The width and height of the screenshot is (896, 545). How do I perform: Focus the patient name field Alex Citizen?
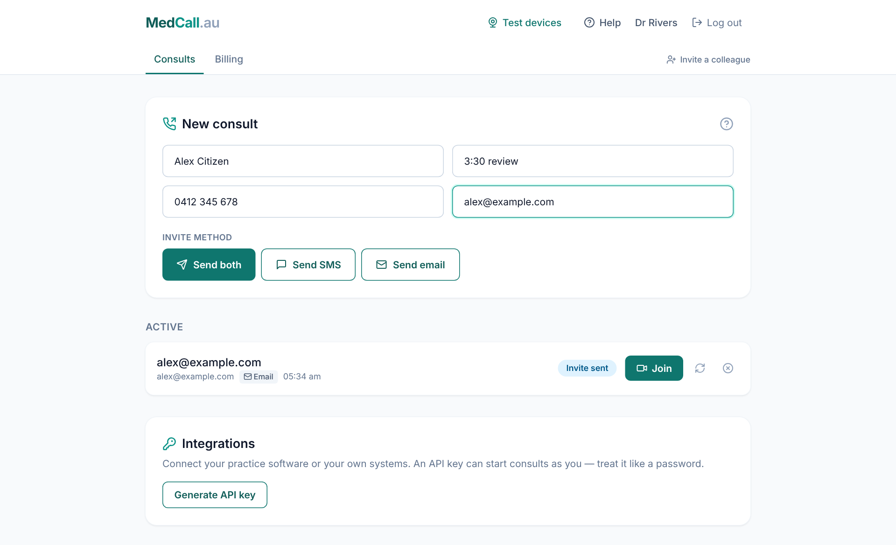tap(303, 161)
